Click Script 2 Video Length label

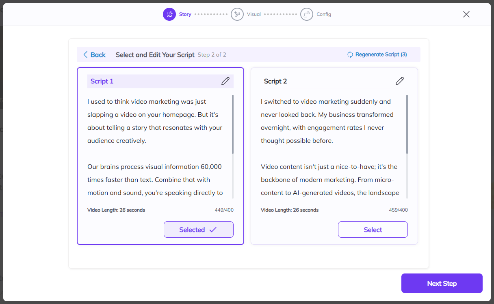click(x=290, y=210)
